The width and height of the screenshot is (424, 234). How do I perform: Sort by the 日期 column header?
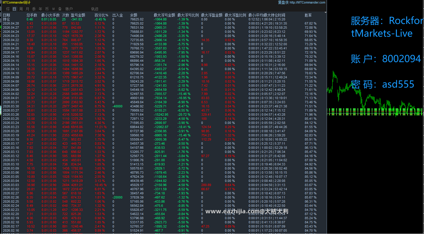(7, 15)
